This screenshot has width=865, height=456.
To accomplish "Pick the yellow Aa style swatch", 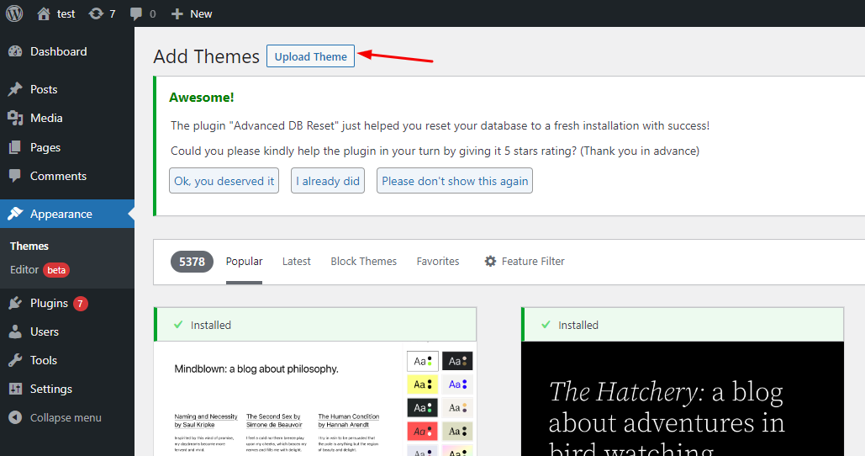I will click(x=422, y=384).
